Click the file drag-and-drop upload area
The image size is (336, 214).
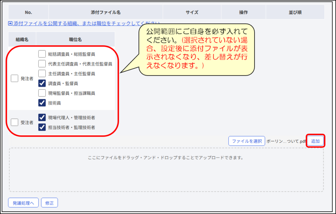pyautogui.click(x=166, y=170)
